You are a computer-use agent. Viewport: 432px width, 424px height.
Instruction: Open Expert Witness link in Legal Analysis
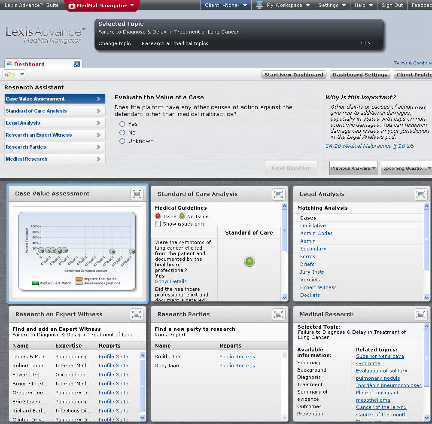(318, 287)
